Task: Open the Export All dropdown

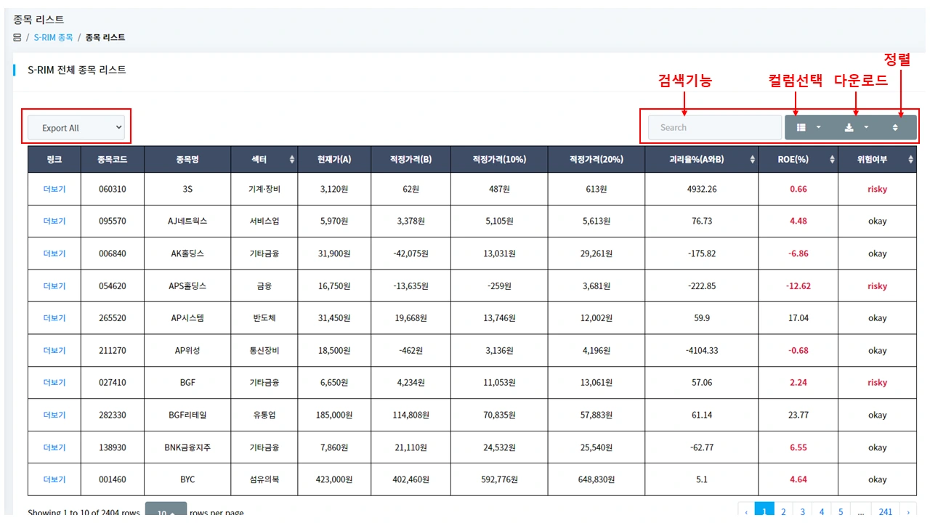Action: tap(76, 127)
